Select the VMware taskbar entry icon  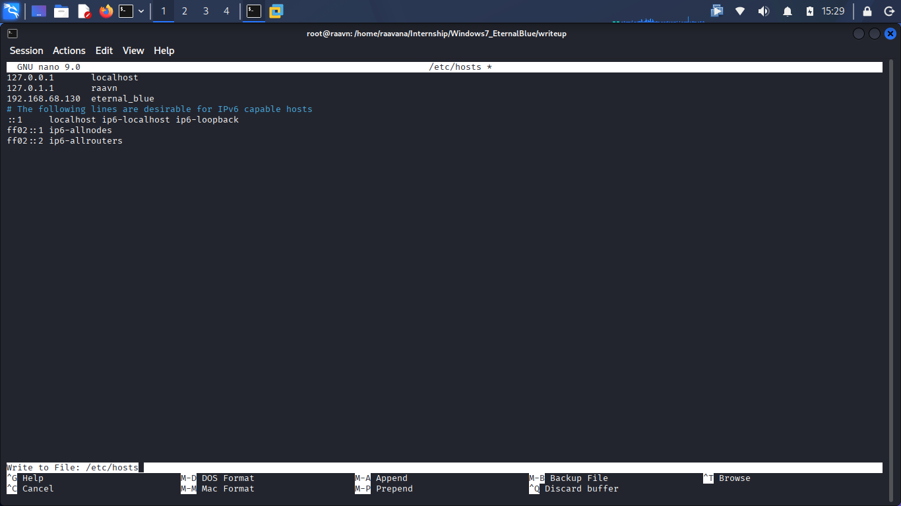coord(276,11)
